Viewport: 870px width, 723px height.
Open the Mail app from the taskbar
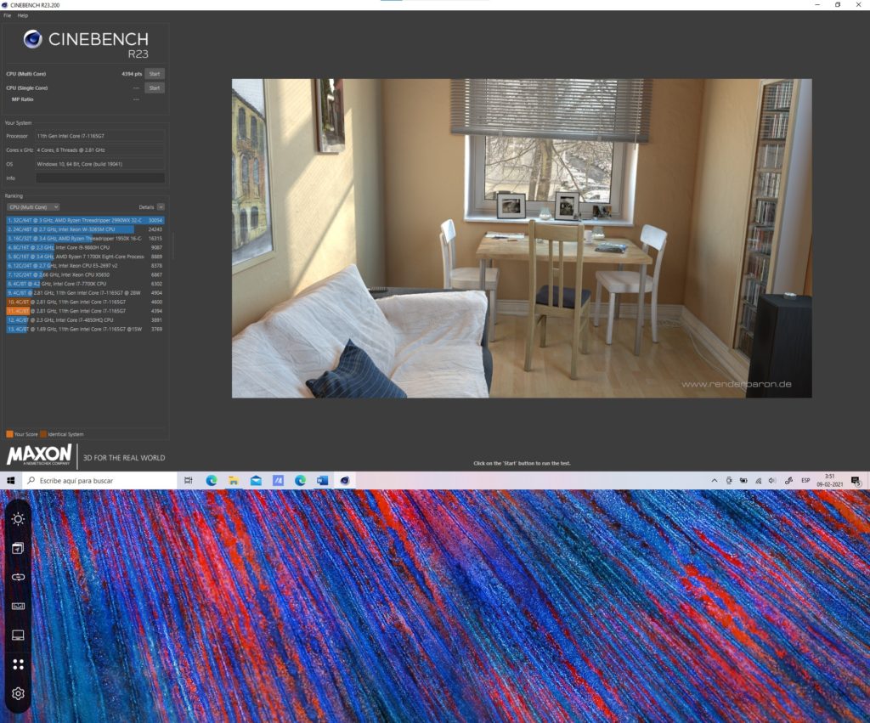(256, 481)
